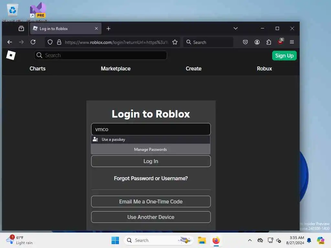The width and height of the screenshot is (331, 248).
Task: Click the Roblox site search field
Action: point(101,55)
